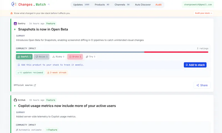The image size is (222, 133).
Task: Toggle the Try rating on the Sentry update
Action: point(90,57)
